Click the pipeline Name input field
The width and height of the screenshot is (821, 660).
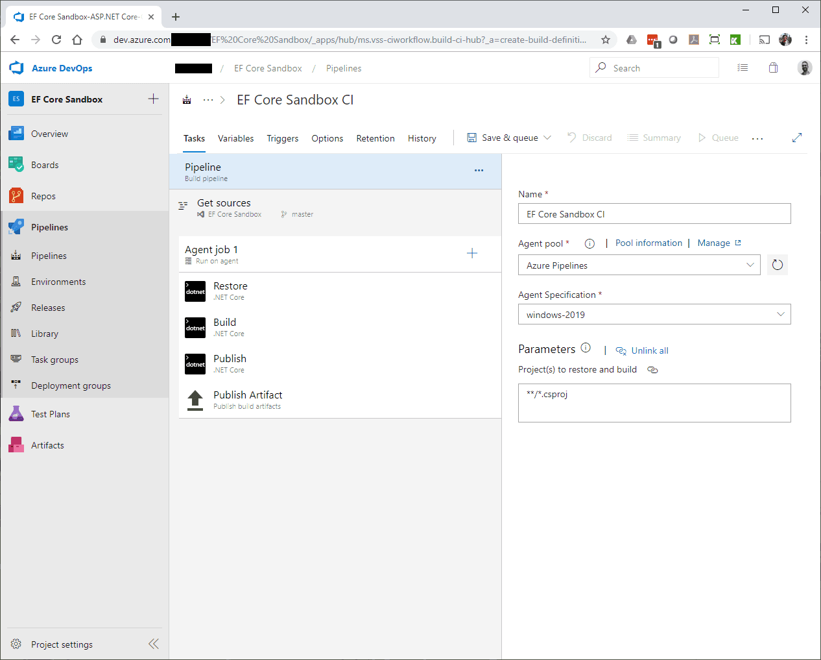tap(654, 214)
